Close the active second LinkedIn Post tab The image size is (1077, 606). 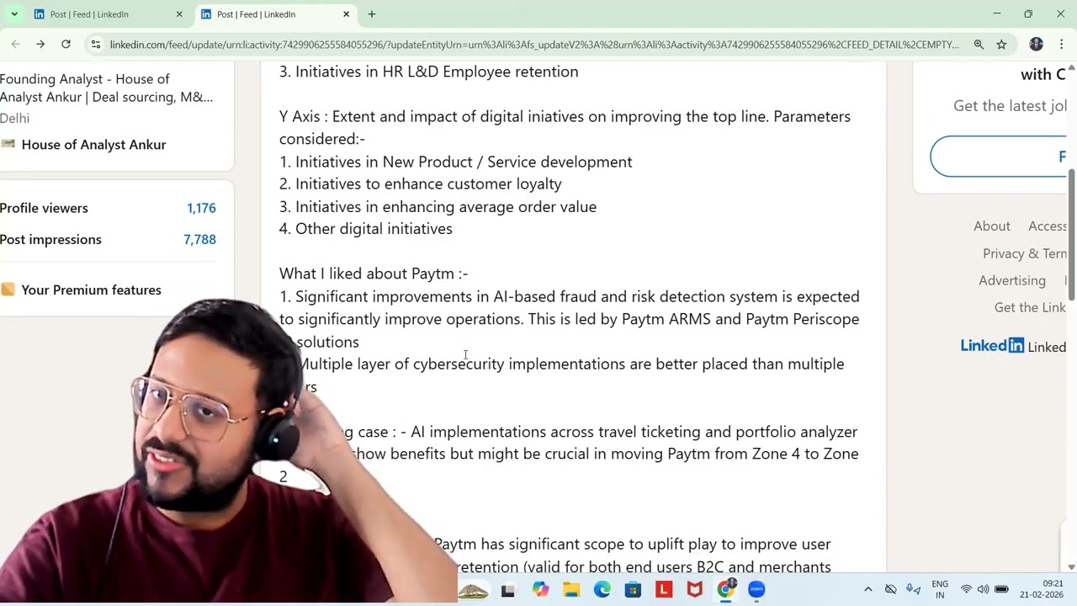click(346, 14)
